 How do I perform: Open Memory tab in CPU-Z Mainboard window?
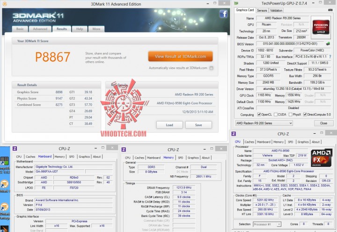[x=59, y=157]
